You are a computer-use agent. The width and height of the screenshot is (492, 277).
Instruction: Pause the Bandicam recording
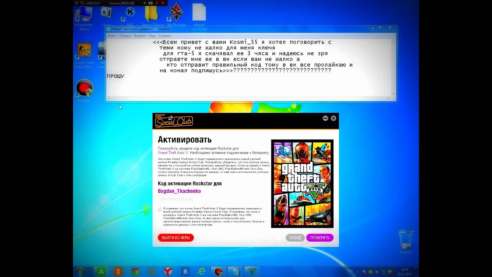click(x=157, y=3)
